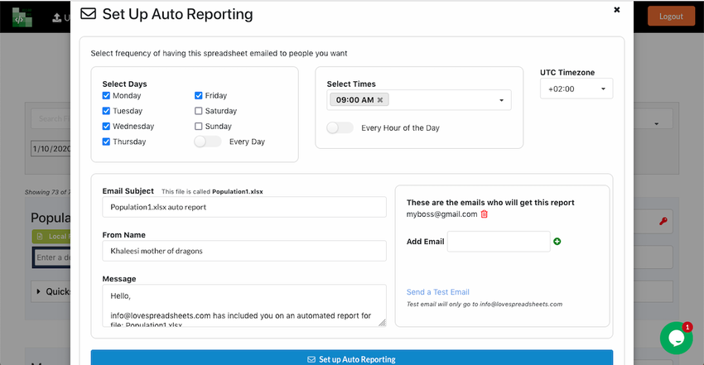Click the Email Subject input field
The width and height of the screenshot is (704, 365).
244,207
